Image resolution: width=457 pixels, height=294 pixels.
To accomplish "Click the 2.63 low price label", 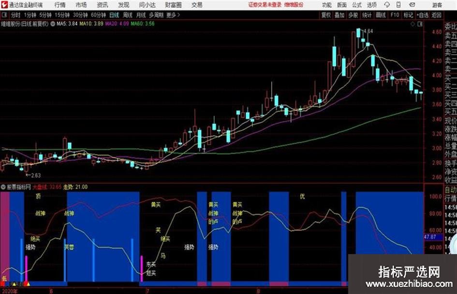I will tap(36, 175).
